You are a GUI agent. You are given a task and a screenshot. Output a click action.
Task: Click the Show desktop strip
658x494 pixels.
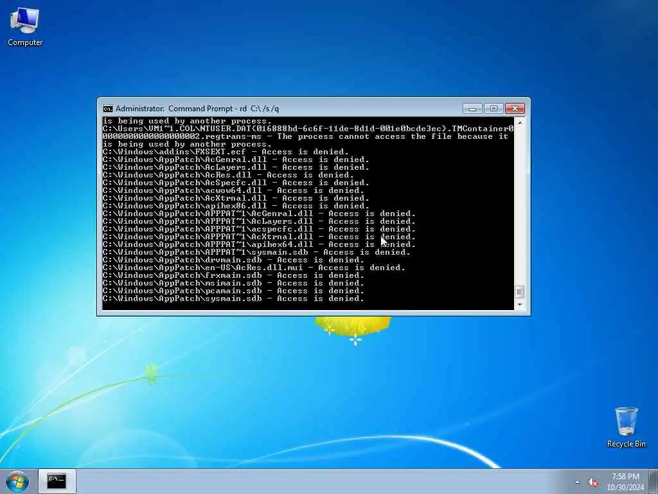(x=654, y=481)
